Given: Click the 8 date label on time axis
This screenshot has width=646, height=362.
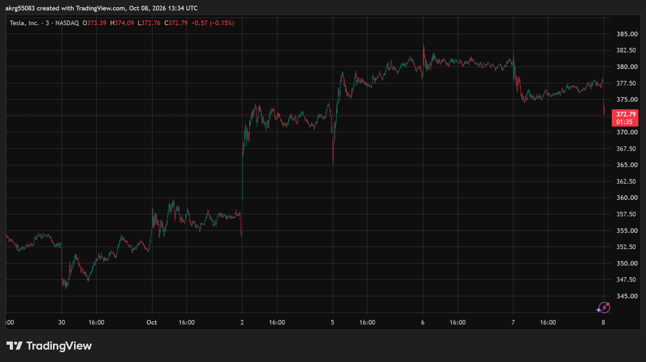Looking at the screenshot, I should [603, 322].
